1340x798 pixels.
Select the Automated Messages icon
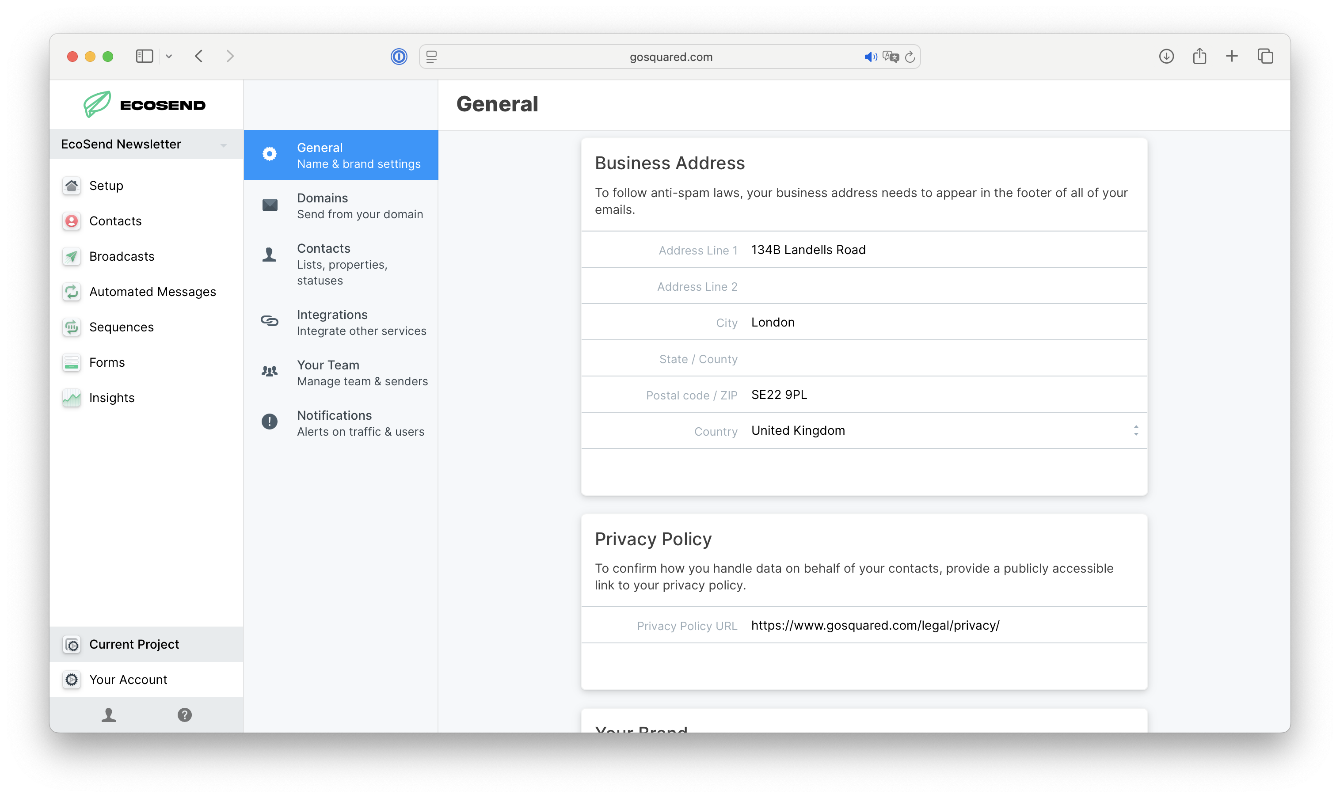point(72,292)
